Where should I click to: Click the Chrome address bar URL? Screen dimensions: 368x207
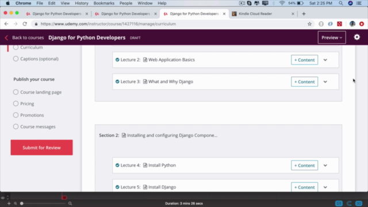point(108,24)
